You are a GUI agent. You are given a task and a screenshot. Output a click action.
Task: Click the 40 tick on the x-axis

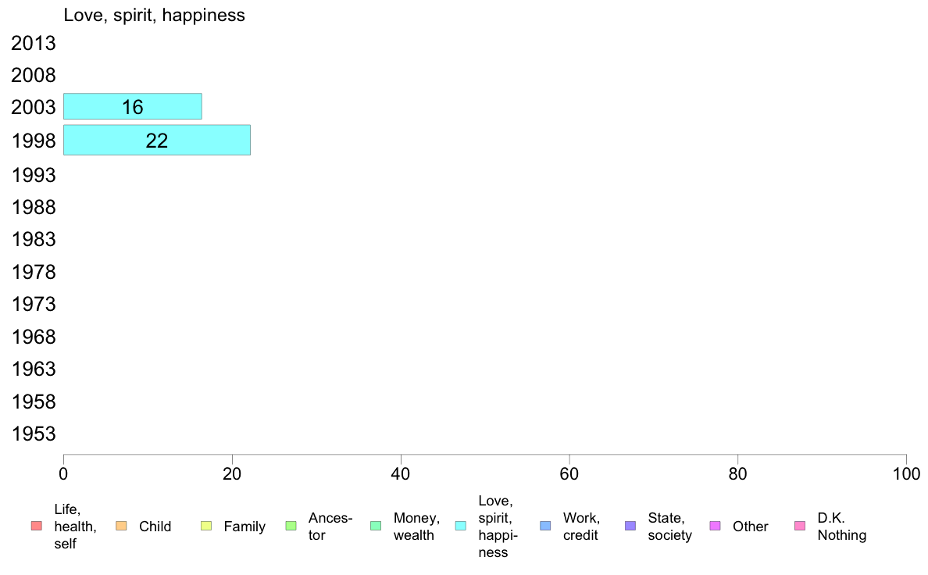tap(401, 473)
